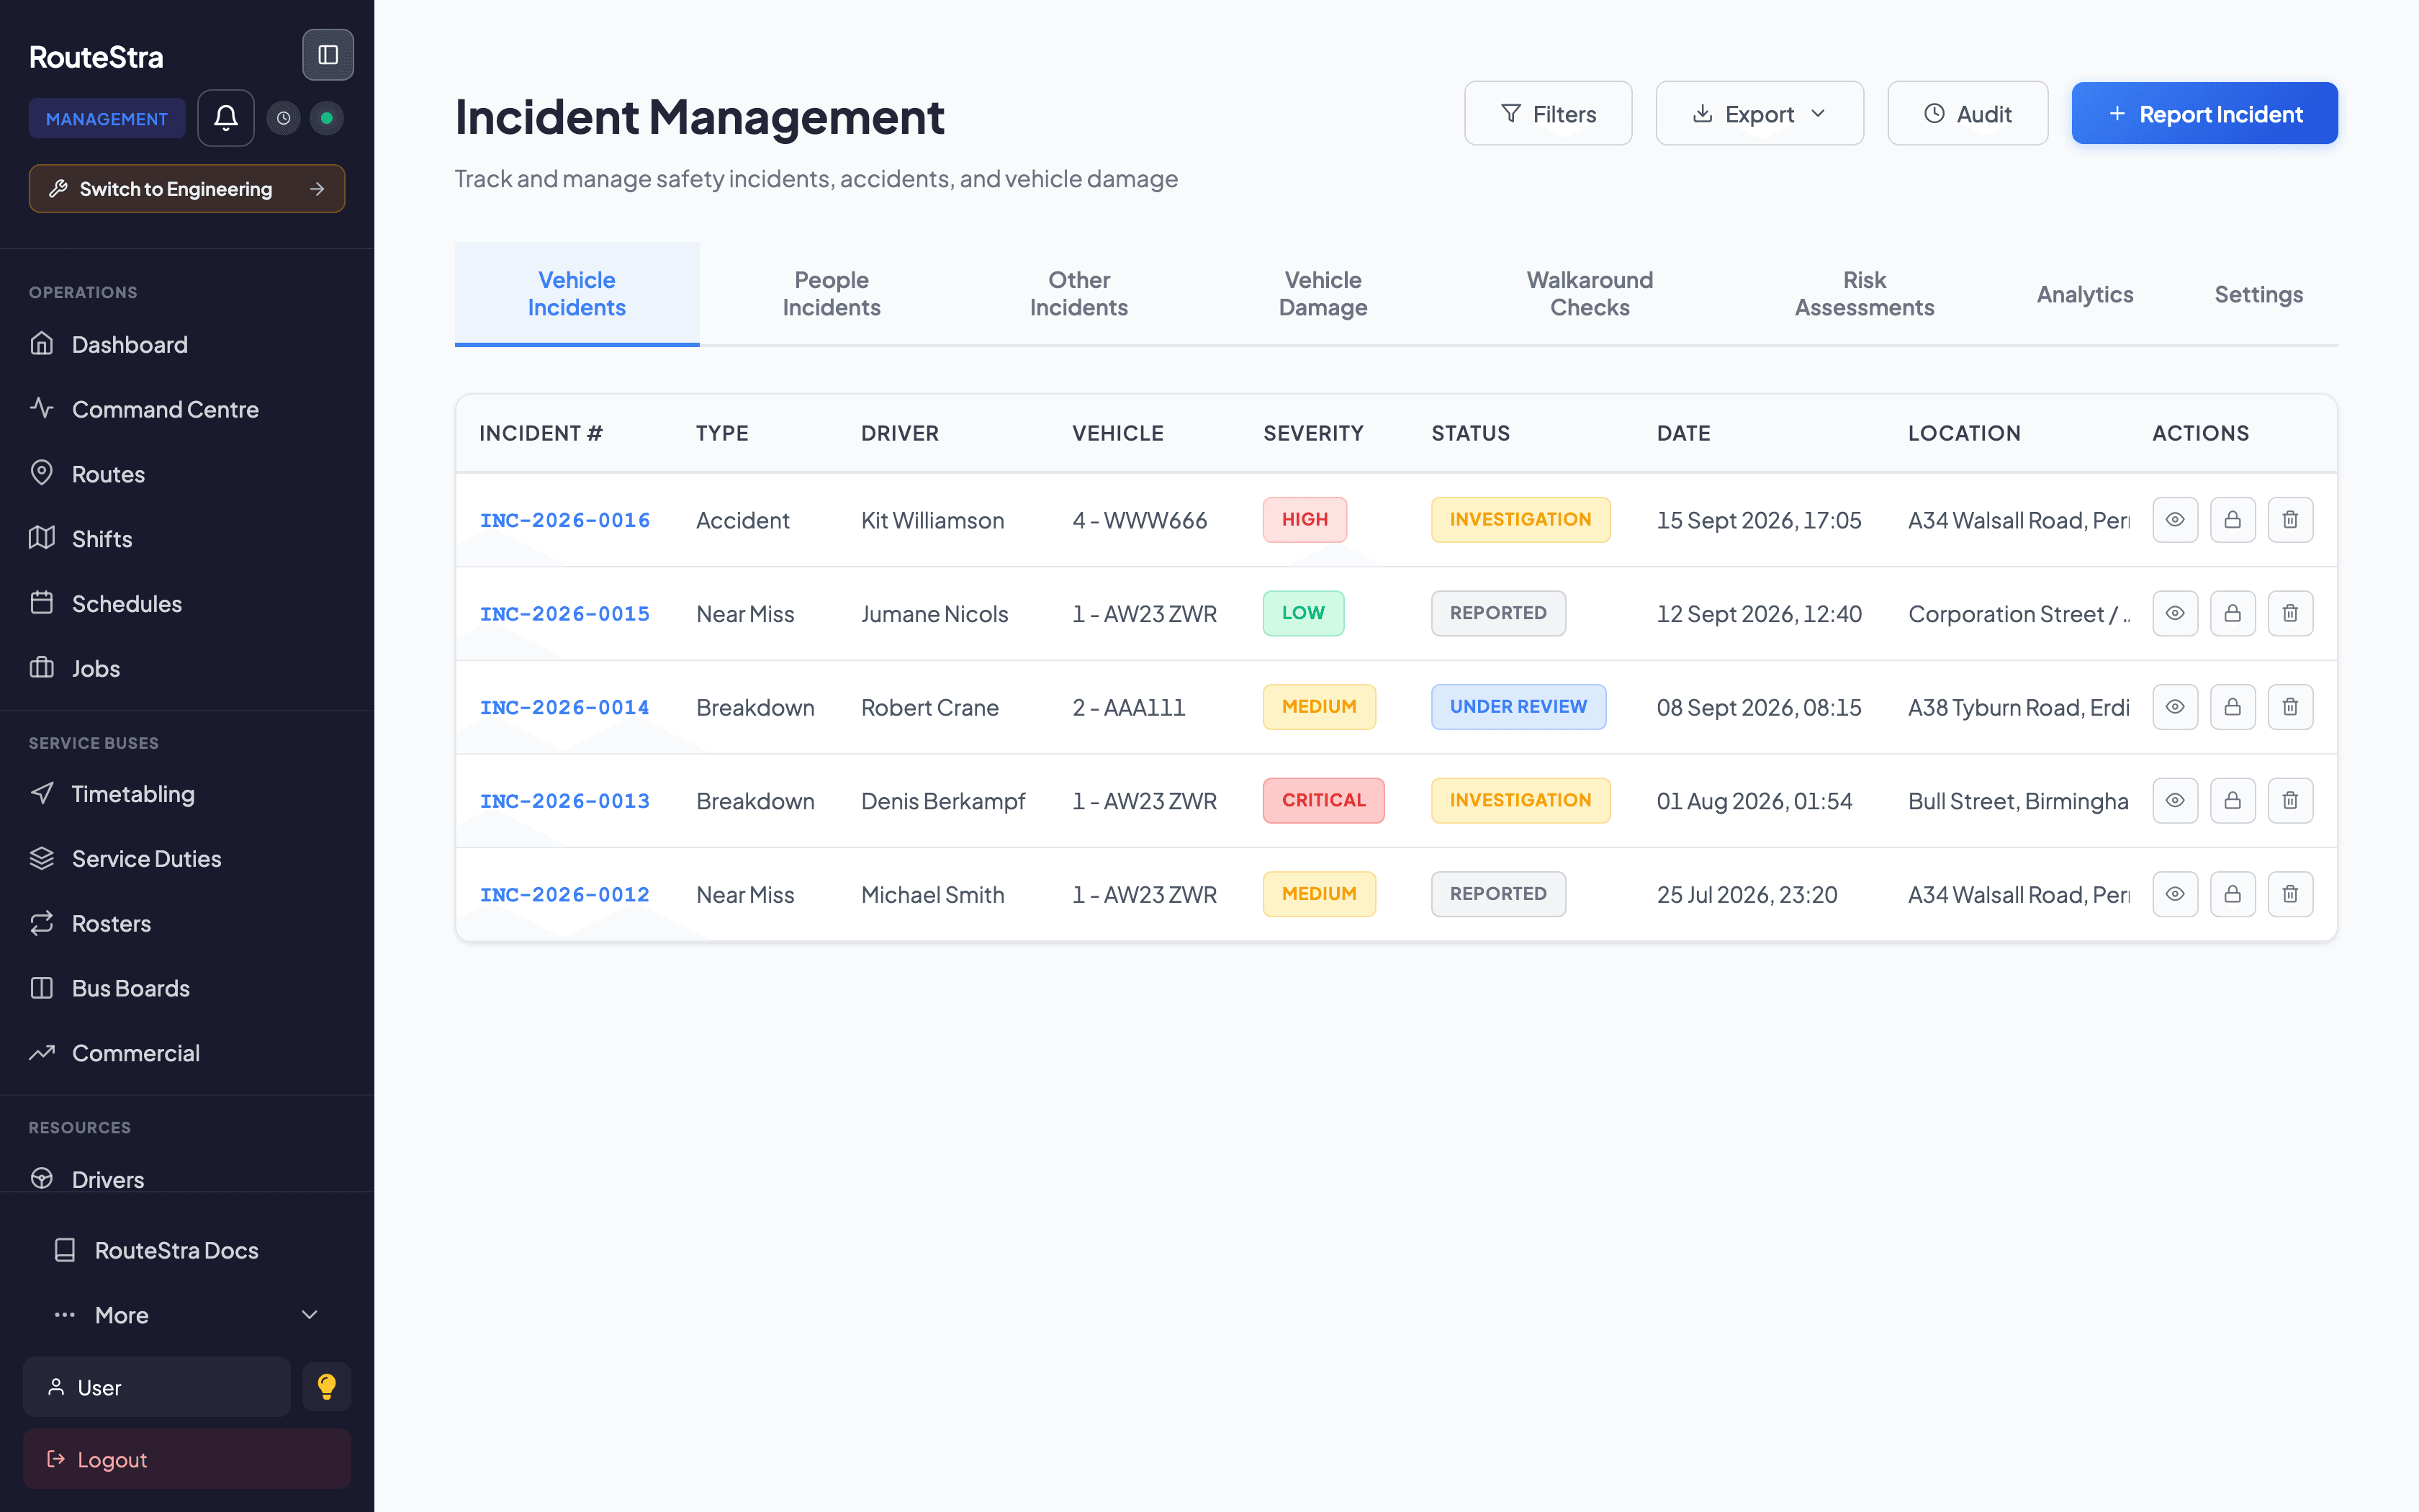Expand the More menu in sidebar
The width and height of the screenshot is (2419, 1512).
coord(187,1315)
